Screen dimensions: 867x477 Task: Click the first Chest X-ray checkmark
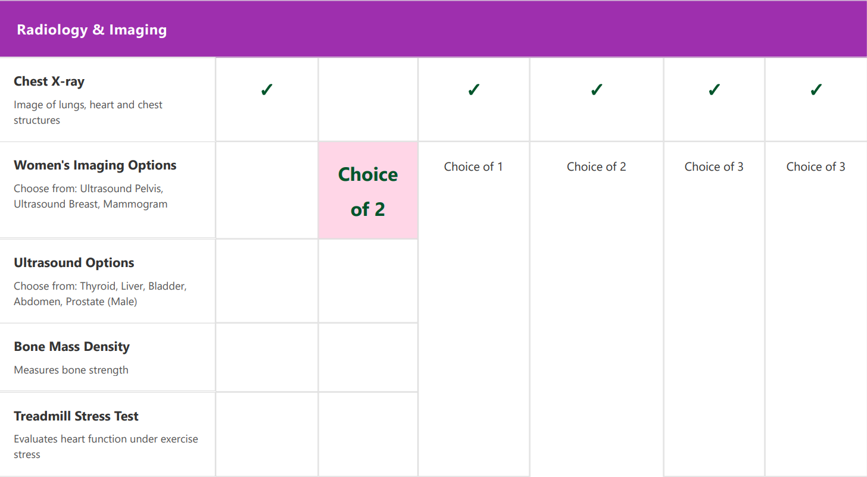click(x=267, y=90)
